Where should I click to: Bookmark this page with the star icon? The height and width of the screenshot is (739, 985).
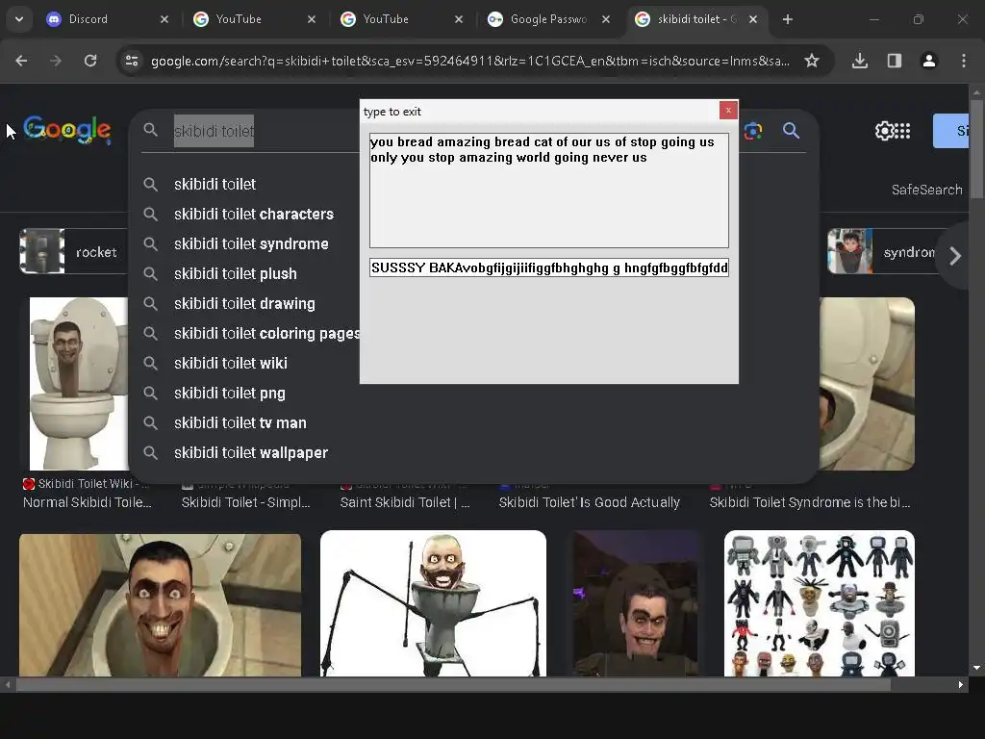coord(812,61)
